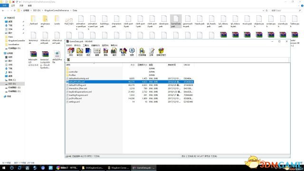304x171 pixels.
Task: Show archive Info (信息) via toolbar icon
Action: (132, 52)
